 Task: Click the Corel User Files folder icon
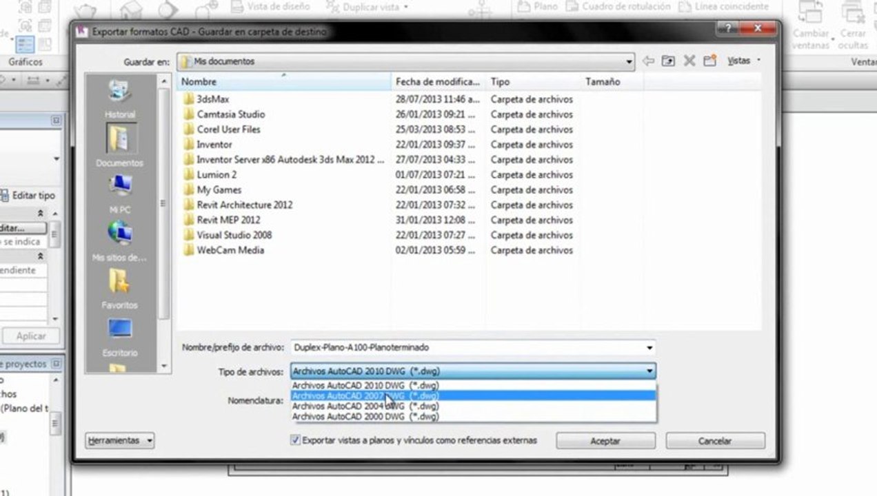189,130
